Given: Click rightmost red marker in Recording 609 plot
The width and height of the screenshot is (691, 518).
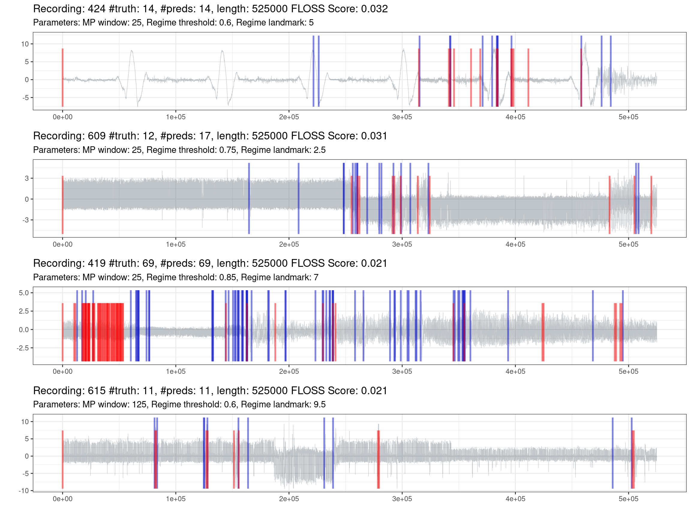Looking at the screenshot, I should [651, 205].
